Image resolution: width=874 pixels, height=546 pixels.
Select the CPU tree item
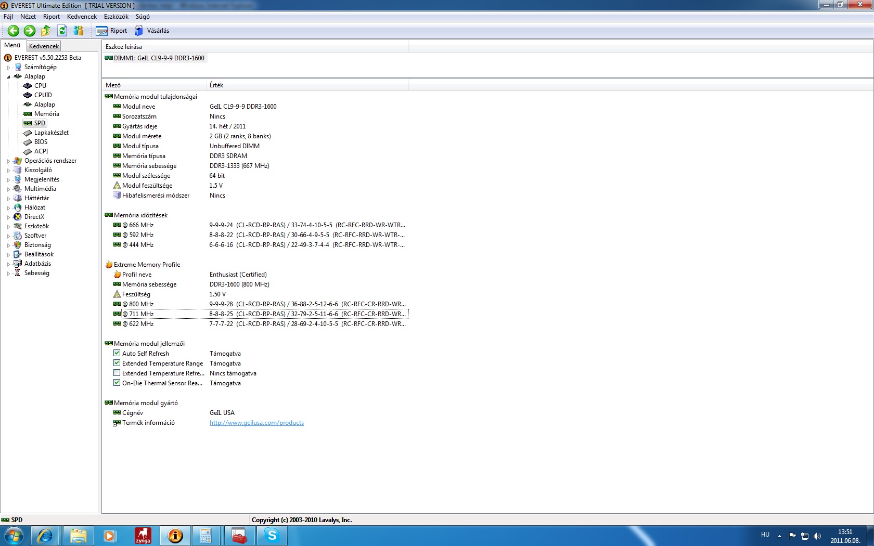coord(40,86)
